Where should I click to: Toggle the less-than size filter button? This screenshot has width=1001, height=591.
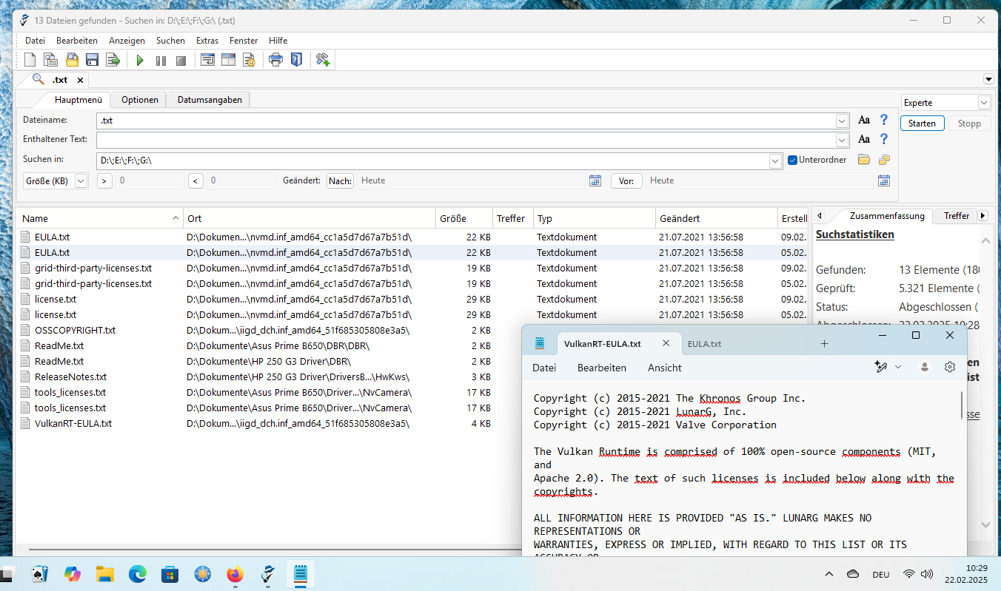pos(195,180)
